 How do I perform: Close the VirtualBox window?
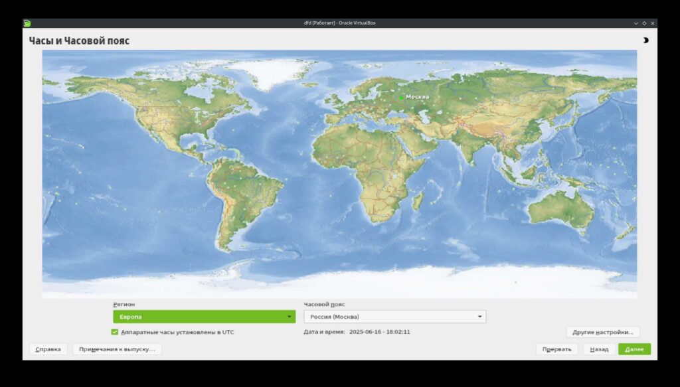[652, 23]
